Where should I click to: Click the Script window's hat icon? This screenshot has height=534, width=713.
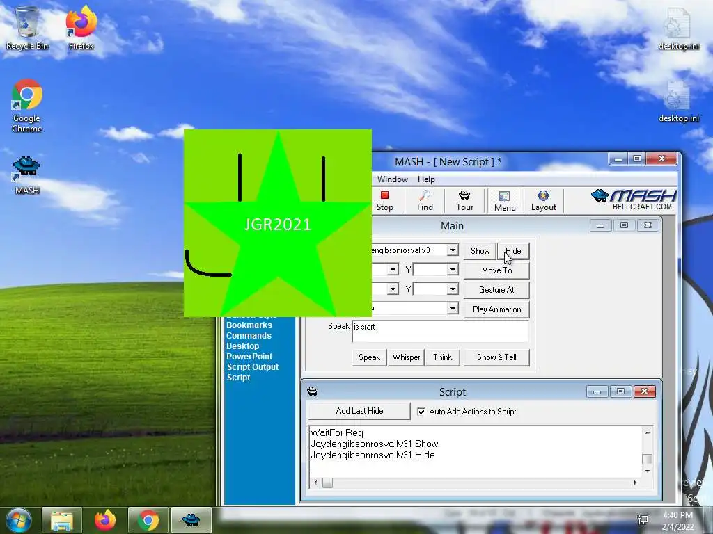coord(313,391)
